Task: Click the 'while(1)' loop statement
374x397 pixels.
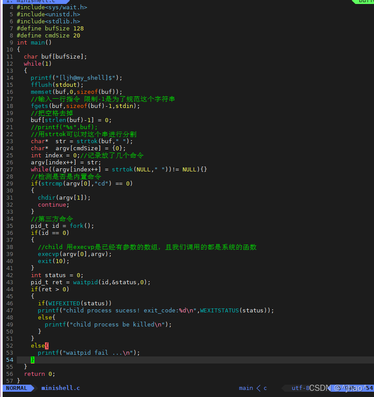Action: click(38, 63)
